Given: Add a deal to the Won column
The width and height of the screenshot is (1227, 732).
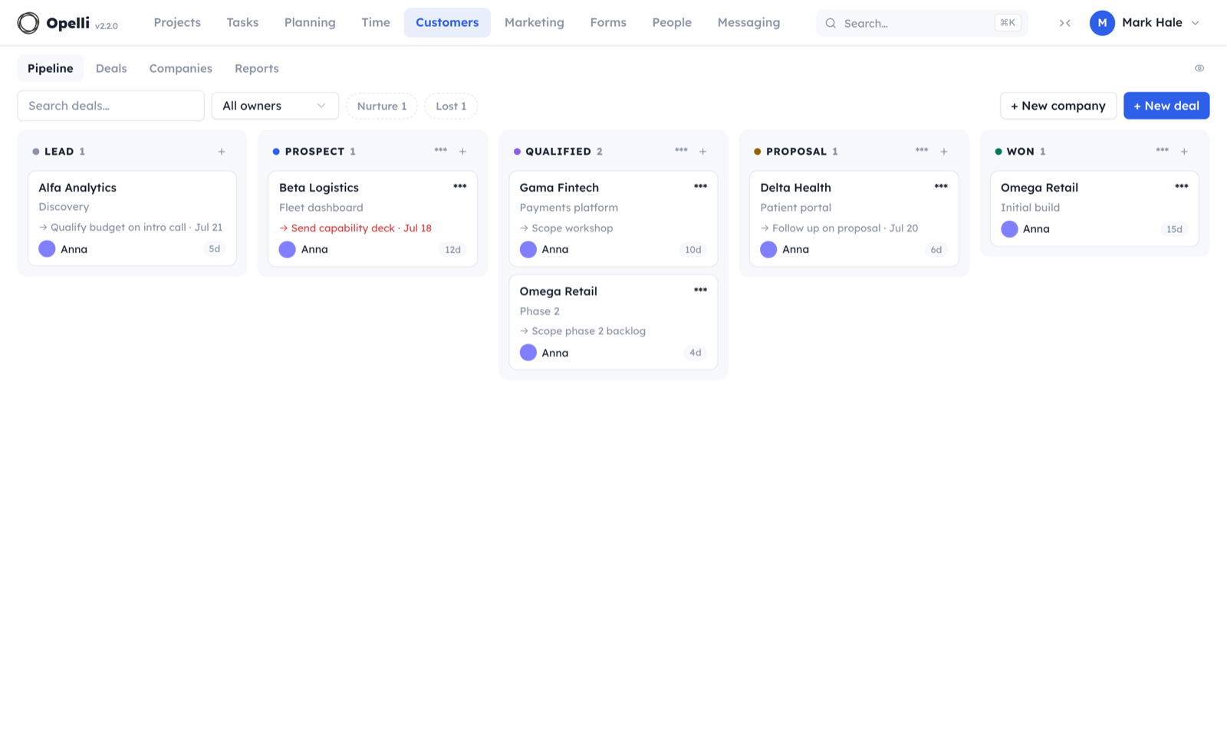Looking at the screenshot, I should (x=1184, y=152).
